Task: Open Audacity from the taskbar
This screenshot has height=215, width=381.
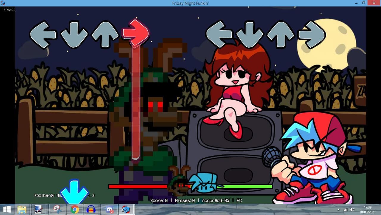Action: point(92,209)
